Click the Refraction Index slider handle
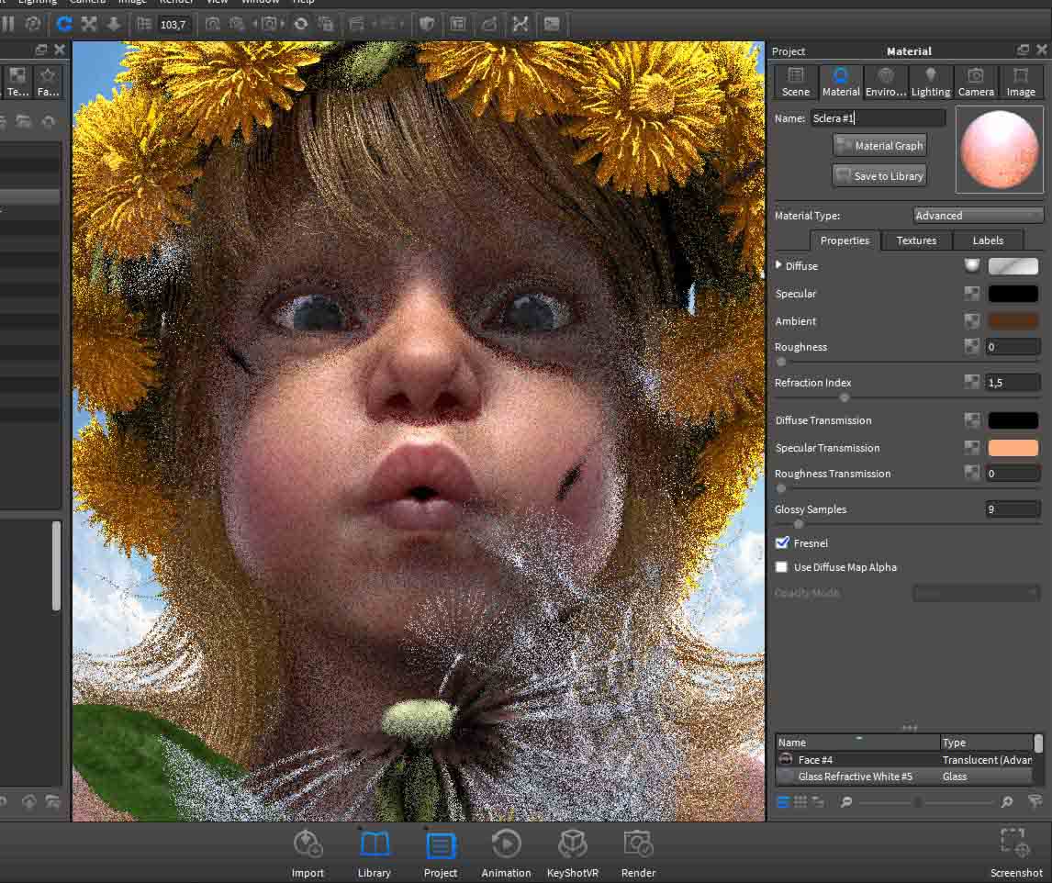The height and width of the screenshot is (883, 1052). (x=845, y=397)
